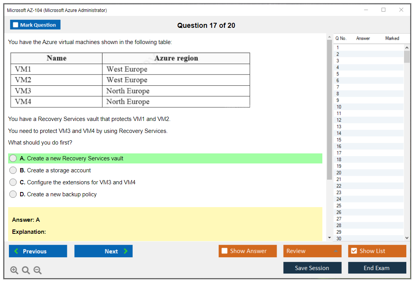Select radio button for answer D

click(13, 194)
